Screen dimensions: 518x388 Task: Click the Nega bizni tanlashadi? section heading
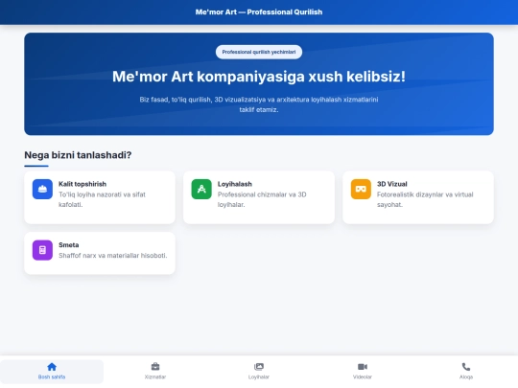point(78,155)
